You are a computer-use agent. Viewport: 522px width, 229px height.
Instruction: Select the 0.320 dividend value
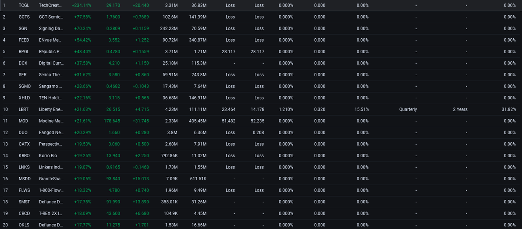(x=319, y=109)
